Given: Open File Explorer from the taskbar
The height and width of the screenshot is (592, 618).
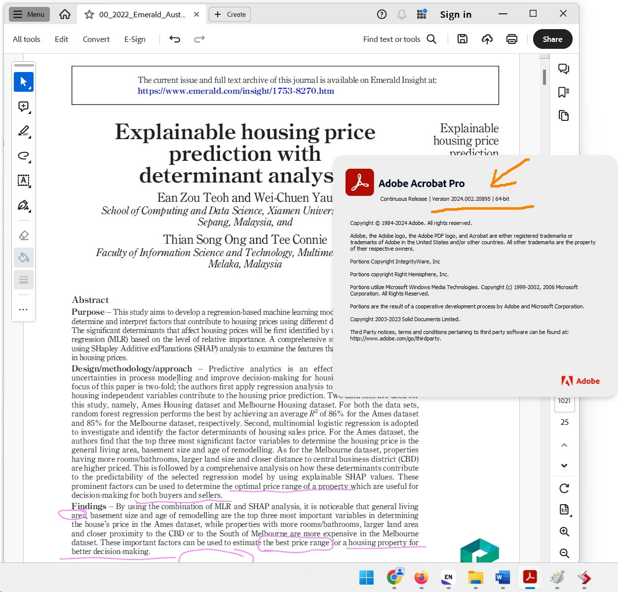Looking at the screenshot, I should 476,577.
